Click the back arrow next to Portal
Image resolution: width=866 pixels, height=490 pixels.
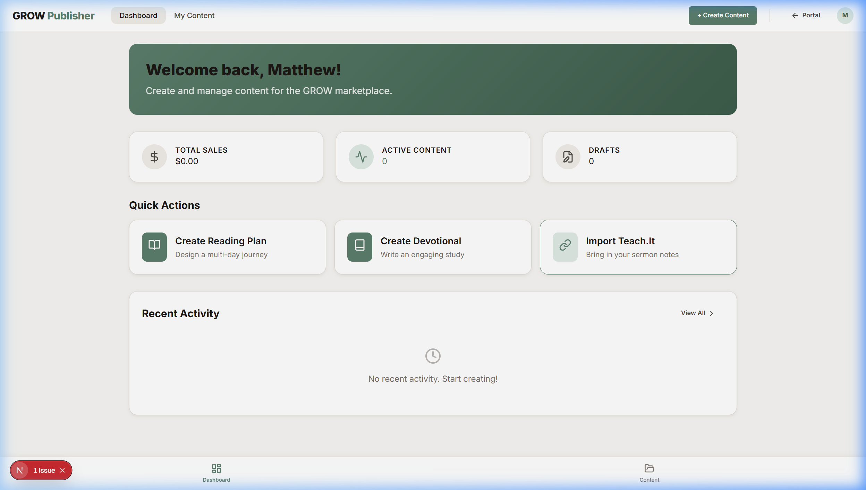[x=795, y=15]
